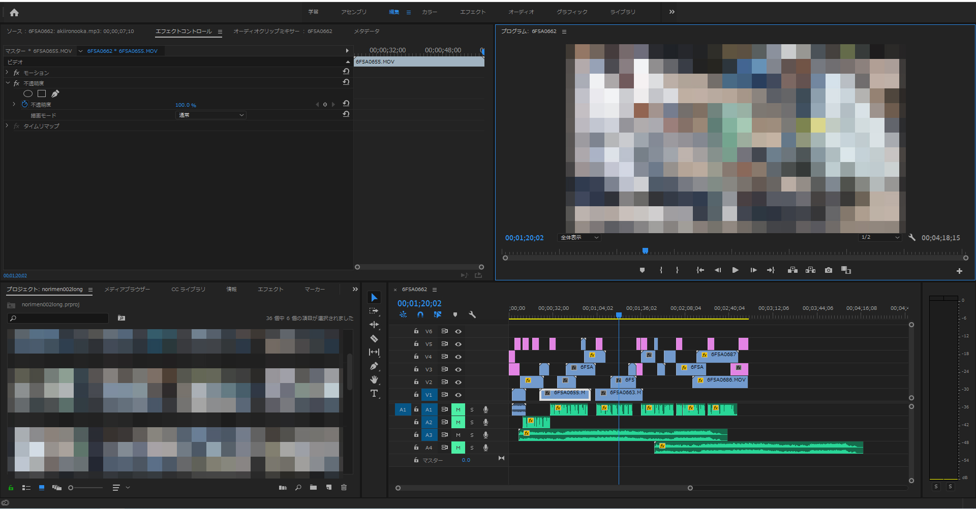
Task: Select the Razor tool in the tools panel
Action: coord(374,338)
